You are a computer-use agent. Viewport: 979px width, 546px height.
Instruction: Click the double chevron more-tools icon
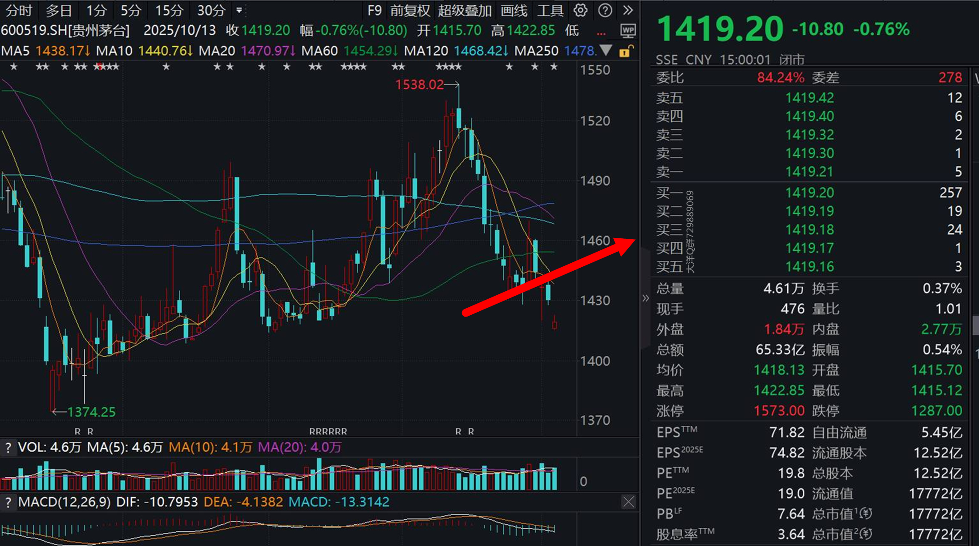628,10
